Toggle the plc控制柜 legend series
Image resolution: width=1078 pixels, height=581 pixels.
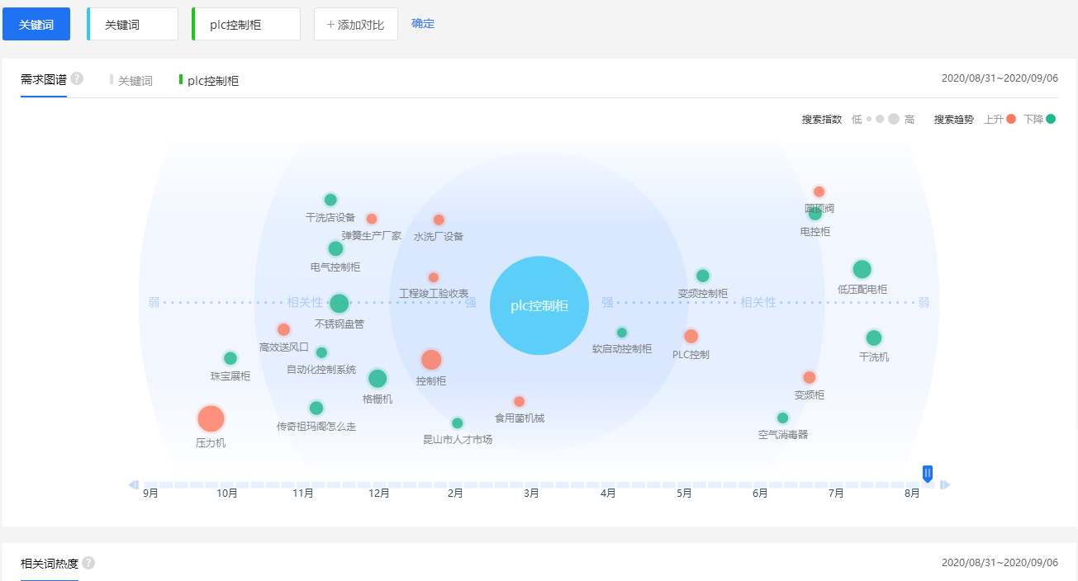click(210, 81)
